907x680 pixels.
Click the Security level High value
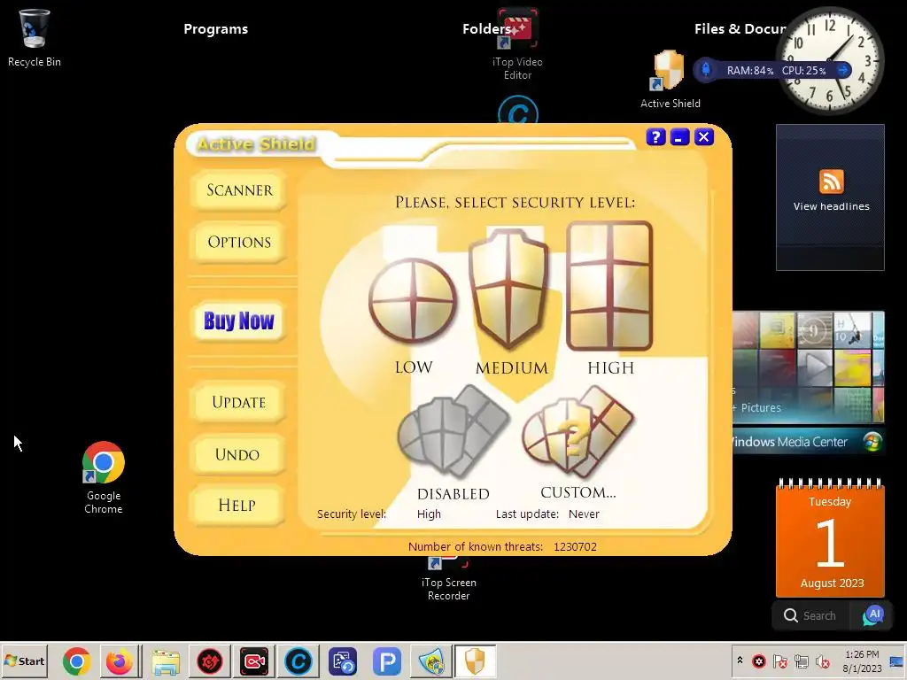[429, 514]
